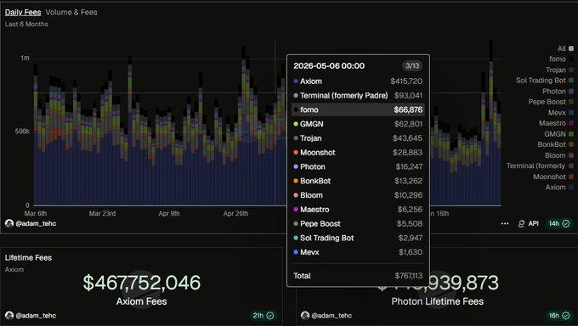Screen dimensions: 578x326
Task: Toggle Mevx series in legend
Action: (561, 112)
